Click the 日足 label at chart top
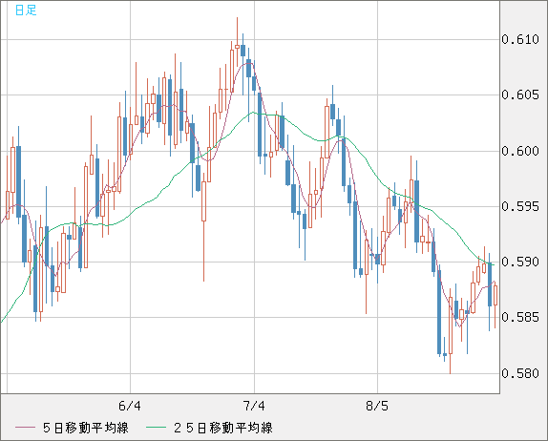 point(26,10)
